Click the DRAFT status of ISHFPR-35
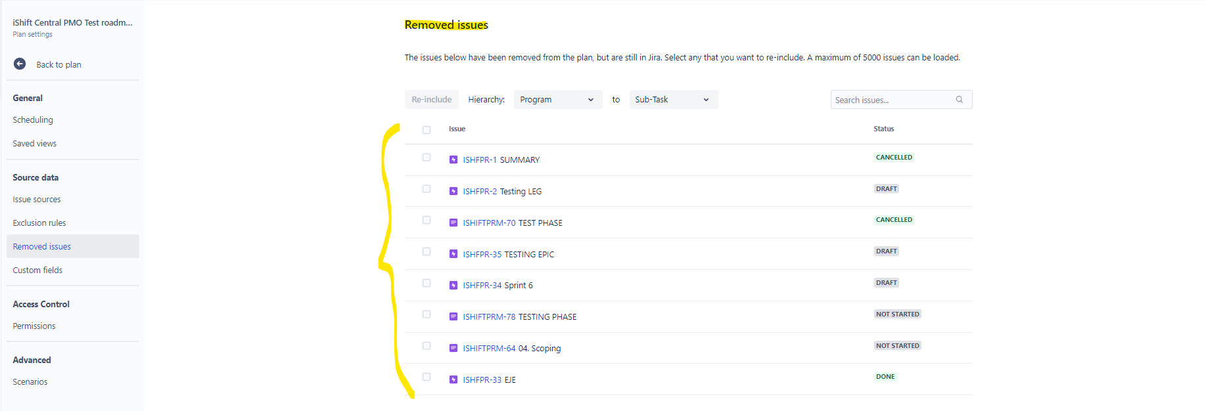1206x411 pixels. (886, 251)
